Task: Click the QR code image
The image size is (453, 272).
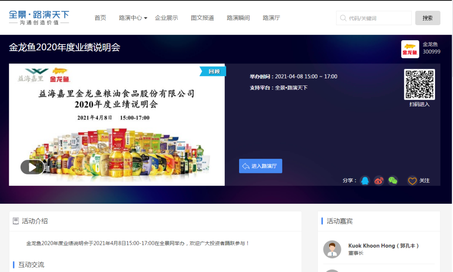Action: (419, 84)
